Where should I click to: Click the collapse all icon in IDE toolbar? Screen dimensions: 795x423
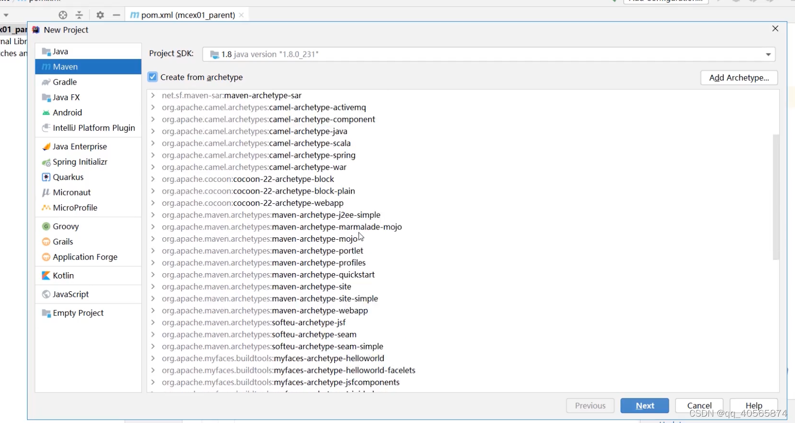(79, 15)
